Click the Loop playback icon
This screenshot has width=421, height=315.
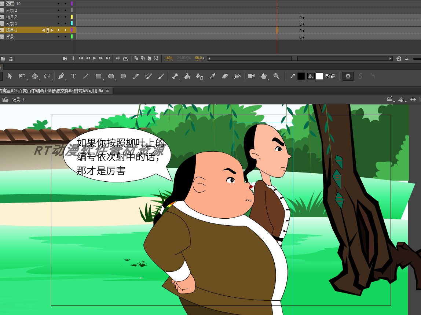125,59
